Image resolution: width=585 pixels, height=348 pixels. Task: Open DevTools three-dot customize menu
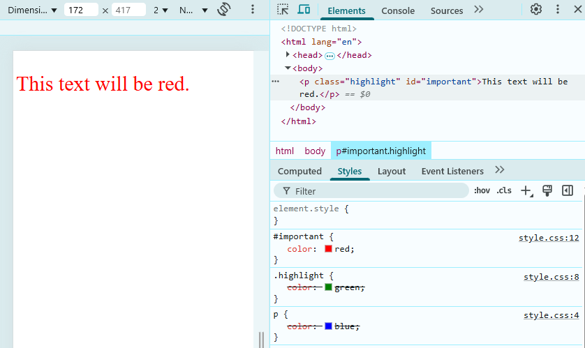pos(557,9)
